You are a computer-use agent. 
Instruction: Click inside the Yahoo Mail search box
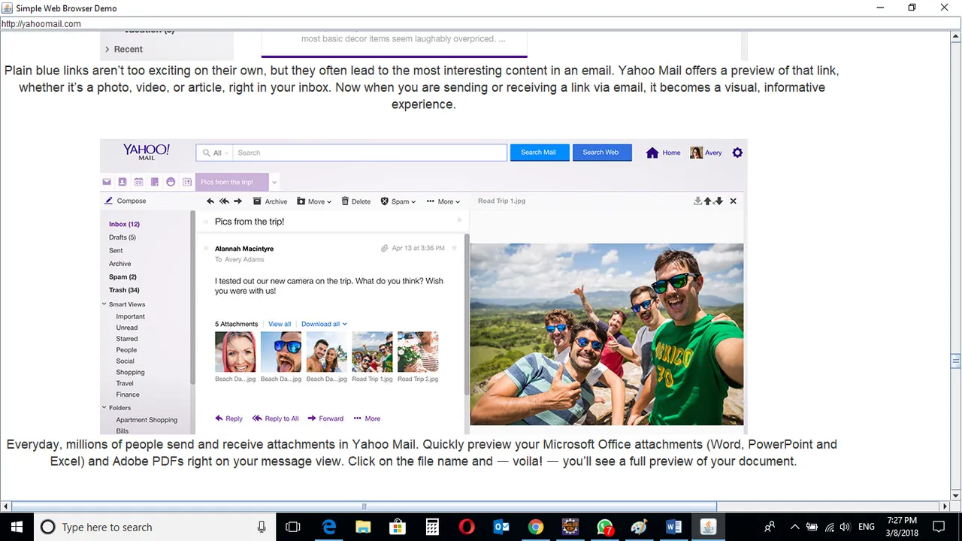[370, 153]
